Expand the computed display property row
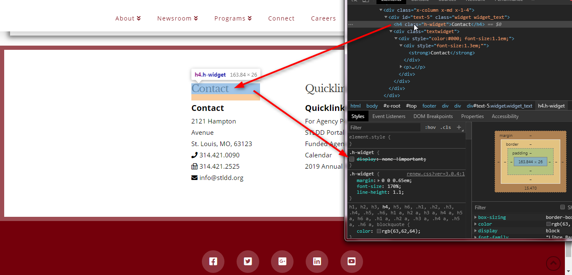 click(476, 231)
